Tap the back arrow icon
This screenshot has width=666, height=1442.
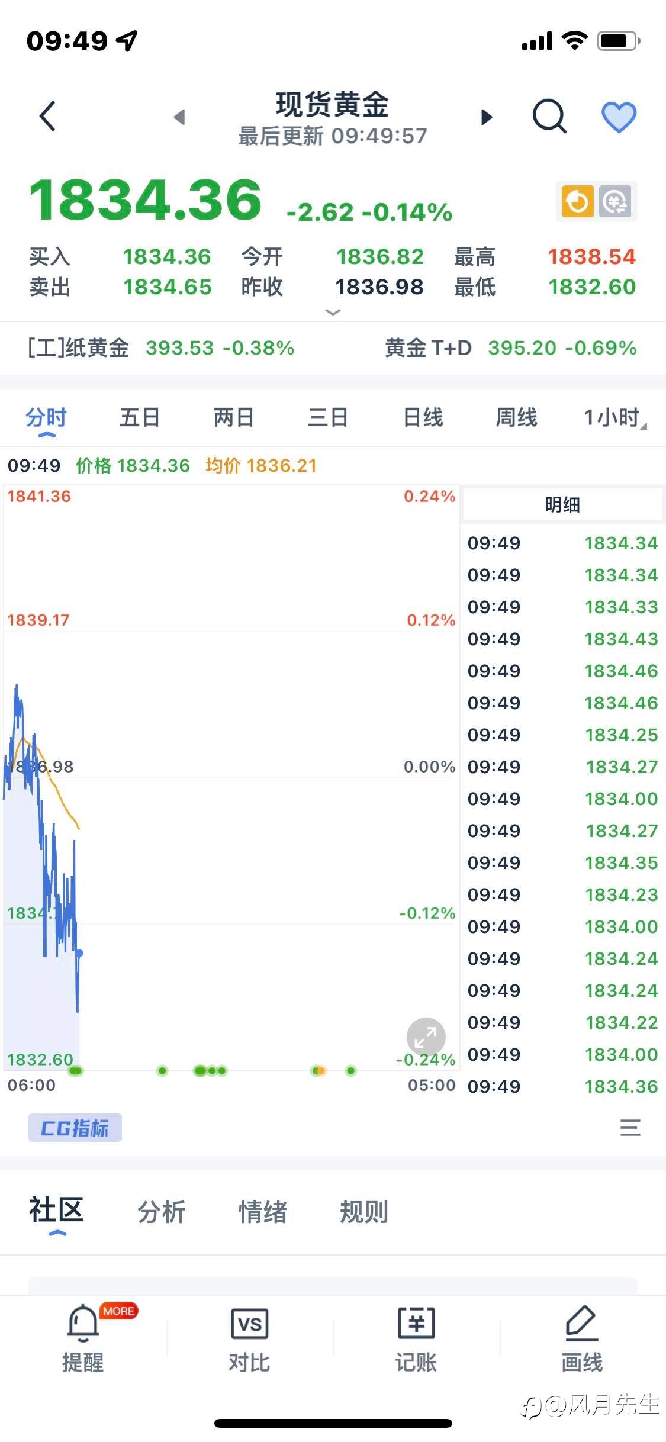pyautogui.click(x=48, y=116)
